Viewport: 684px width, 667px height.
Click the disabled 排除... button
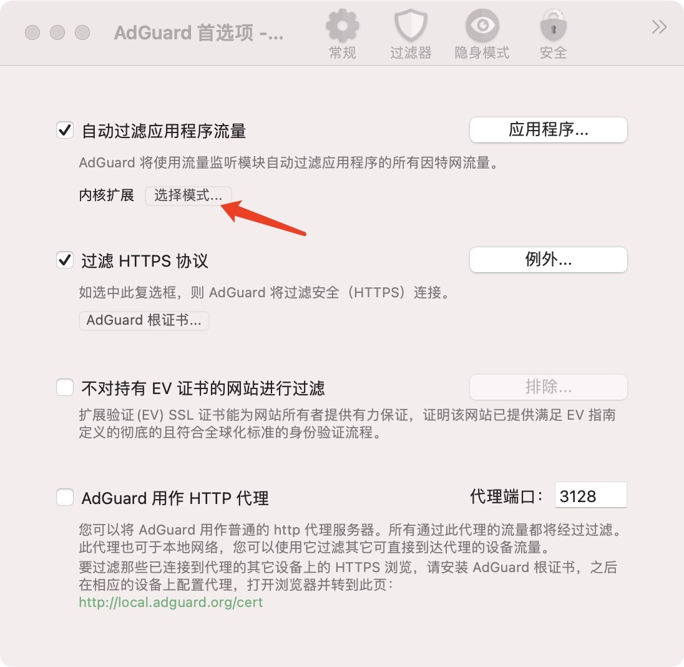(x=549, y=387)
